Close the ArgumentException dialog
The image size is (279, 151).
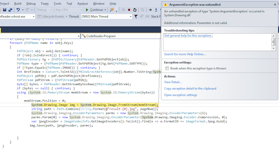[x=275, y=5]
